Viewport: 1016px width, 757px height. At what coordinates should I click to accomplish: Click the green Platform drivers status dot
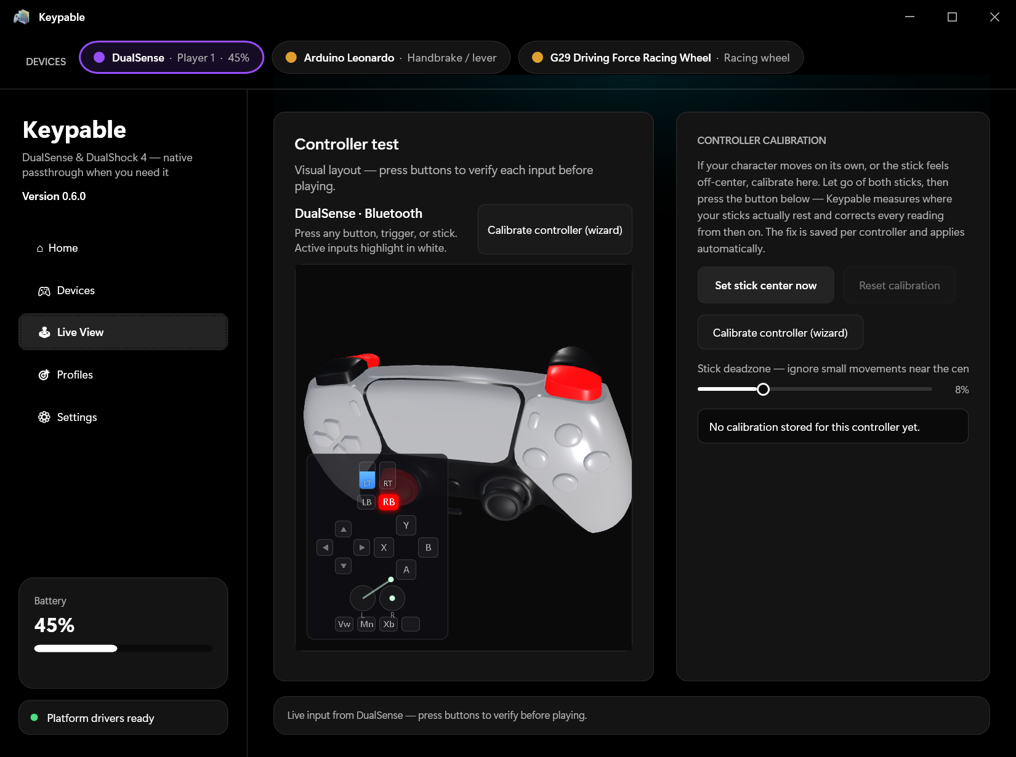[34, 718]
